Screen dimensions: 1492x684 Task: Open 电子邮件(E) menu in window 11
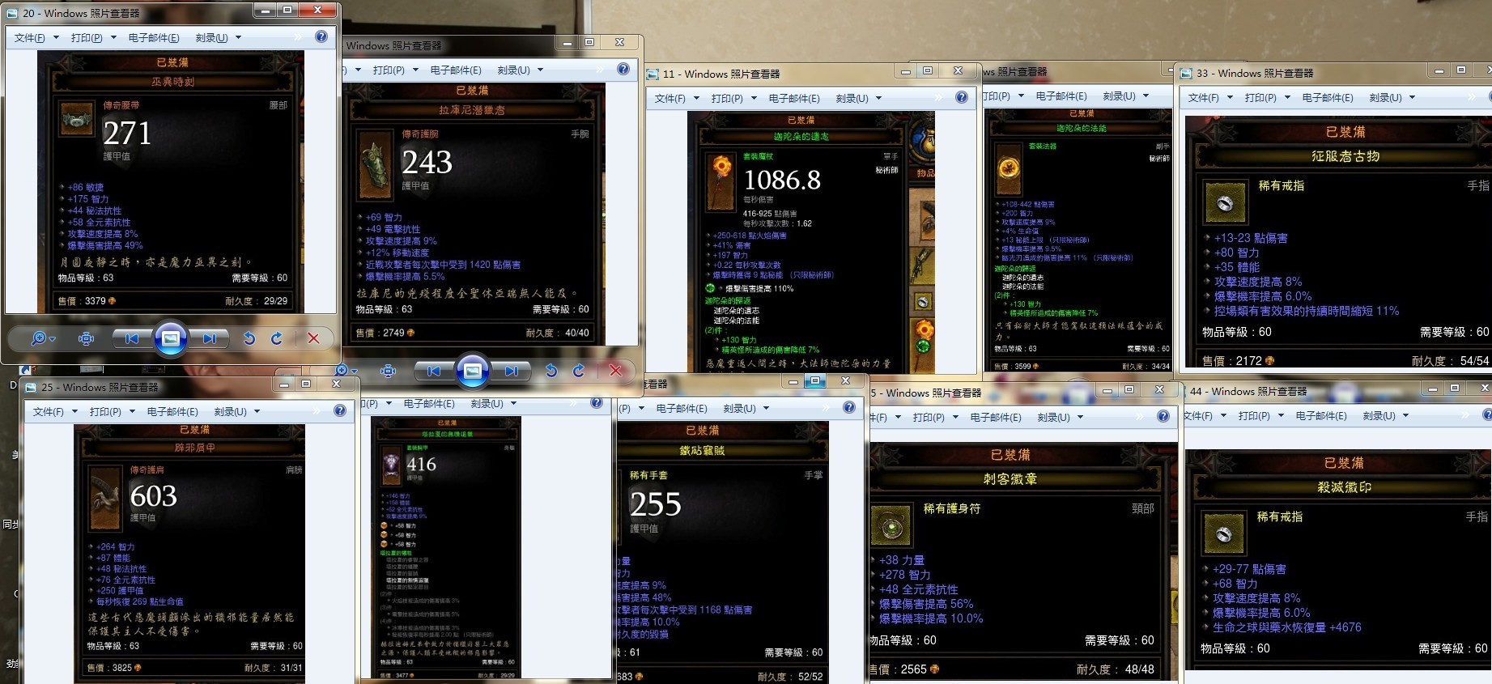tap(794, 98)
